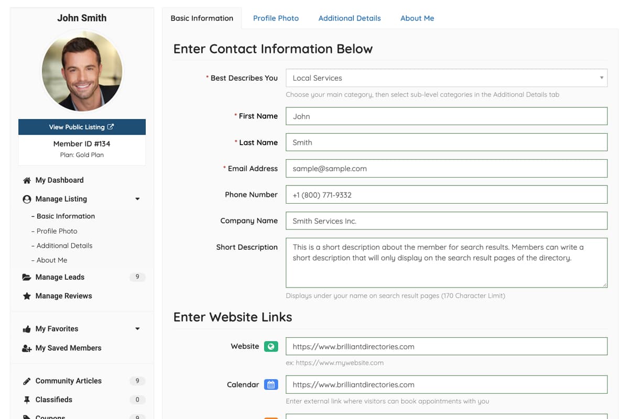Click the pencil icon beside Community Articles
Image resolution: width=629 pixels, height=419 pixels.
click(x=27, y=381)
